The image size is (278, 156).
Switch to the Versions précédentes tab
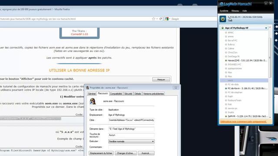coord(153,94)
